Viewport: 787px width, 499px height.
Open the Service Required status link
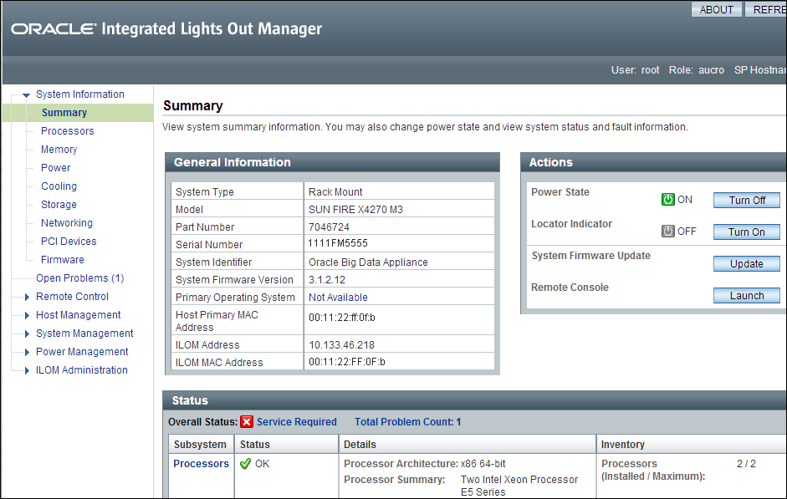click(x=297, y=422)
